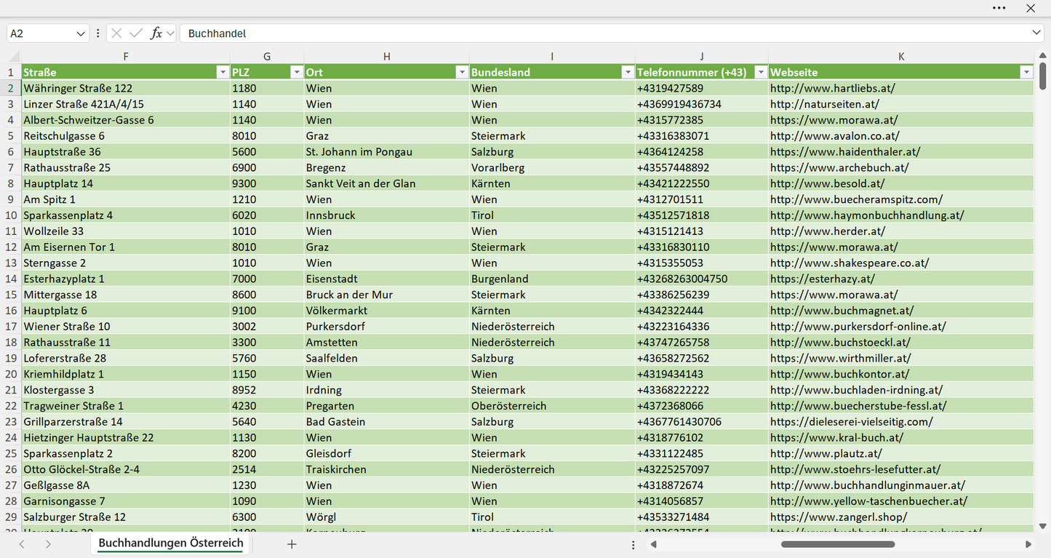Click in the formula bar input field

tap(604, 33)
